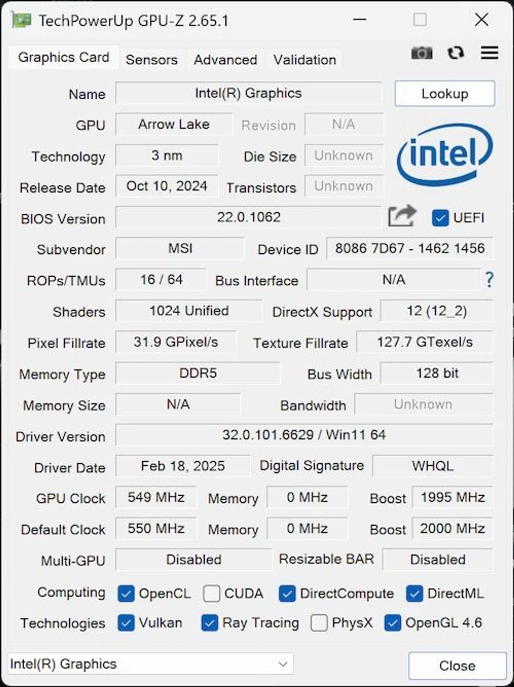Viewport: 514px width, 687px height.
Task: Toggle the PhysX checkbox
Action: coord(319,623)
